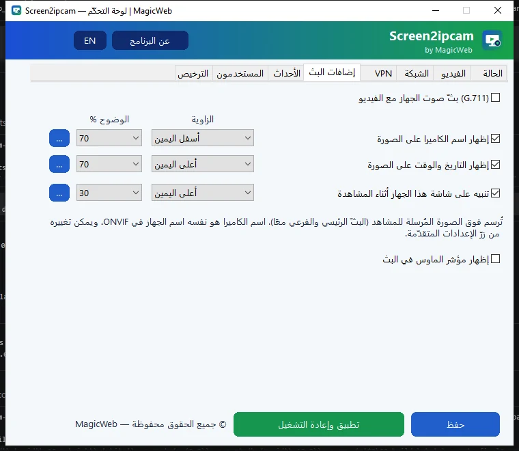Switch to the الفيديو tab

point(453,73)
